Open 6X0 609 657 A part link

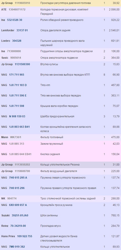(x=18, y=205)
